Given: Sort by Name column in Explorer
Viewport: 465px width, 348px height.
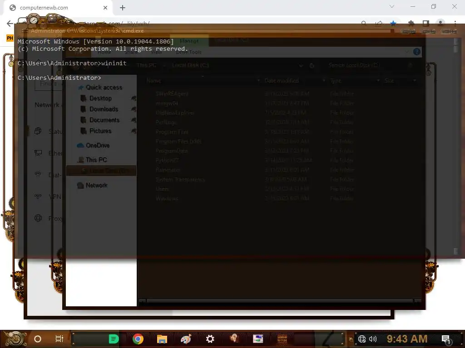Looking at the screenshot, I should point(153,81).
